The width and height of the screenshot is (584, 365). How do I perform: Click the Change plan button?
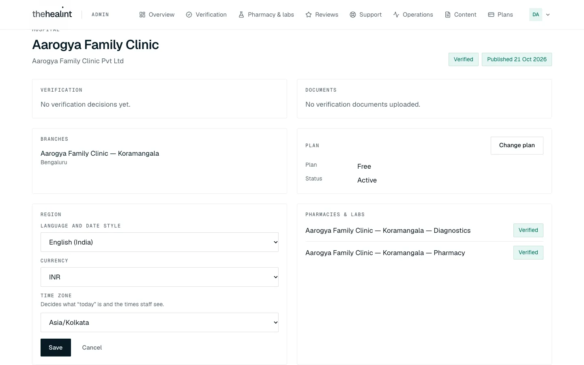[517, 146]
